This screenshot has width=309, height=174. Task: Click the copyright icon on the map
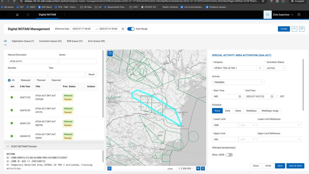(109, 168)
